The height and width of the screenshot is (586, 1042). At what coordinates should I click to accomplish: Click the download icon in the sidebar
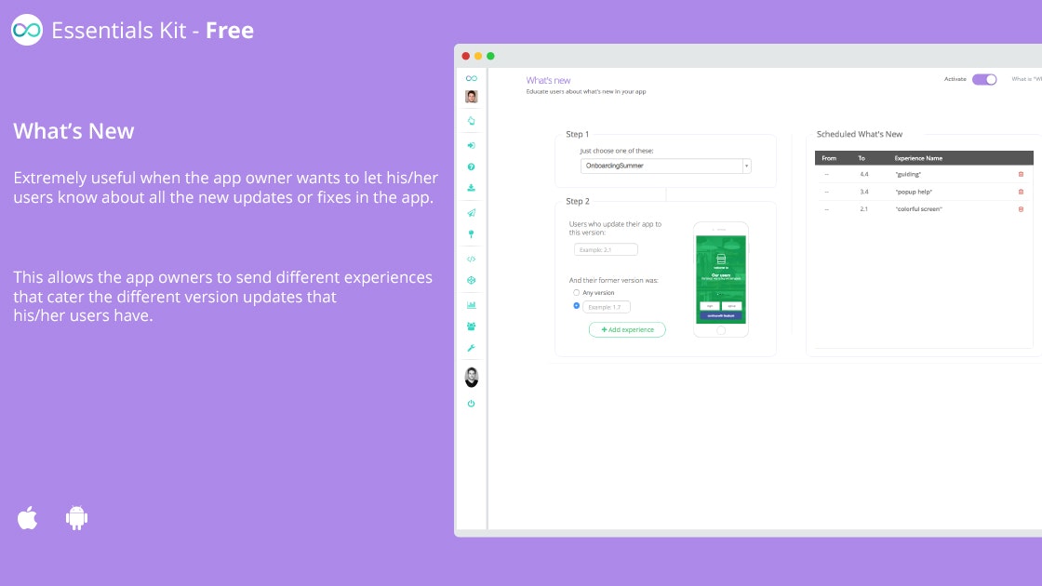[x=471, y=188]
